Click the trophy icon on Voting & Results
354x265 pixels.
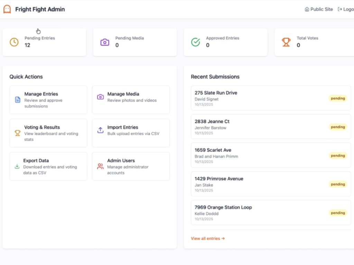click(17, 133)
